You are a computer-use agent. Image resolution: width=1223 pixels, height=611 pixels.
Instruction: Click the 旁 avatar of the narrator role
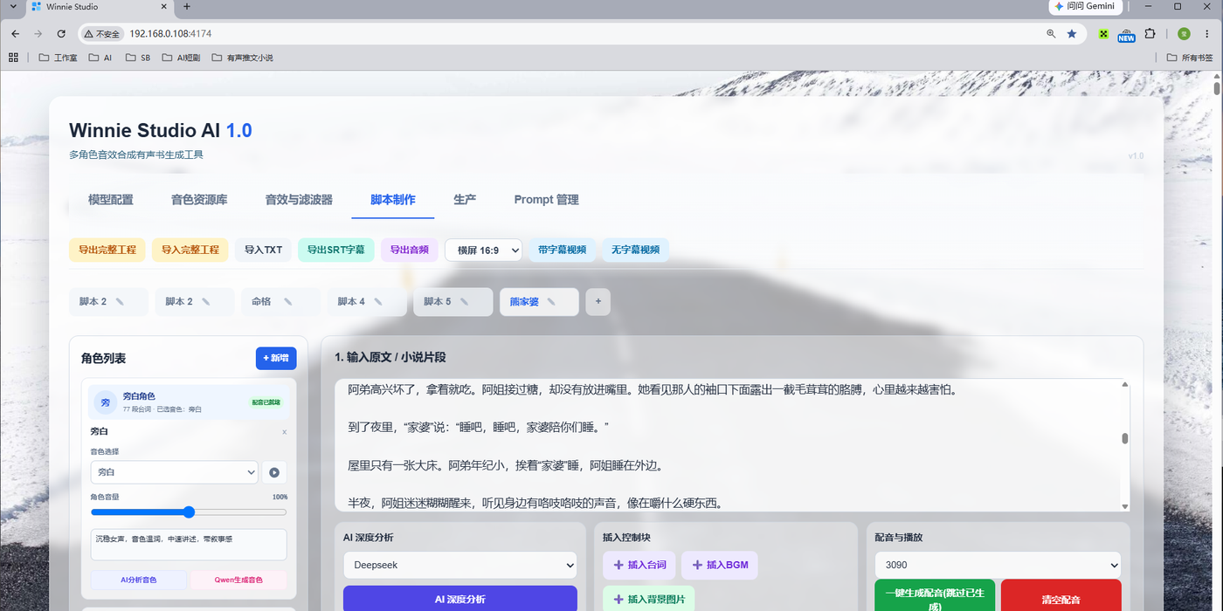tap(105, 402)
